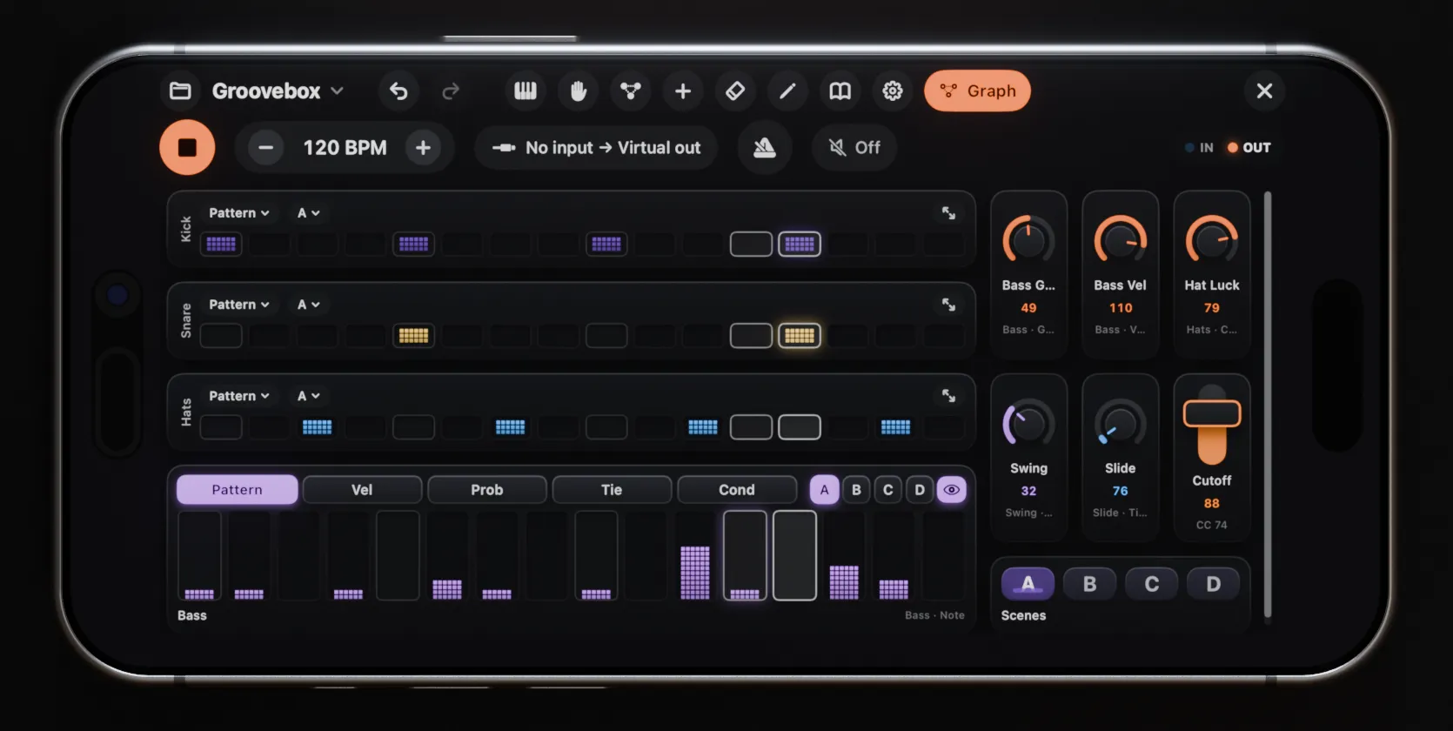Click the 120 BPM tempo value
This screenshot has height=731, width=1453.
click(x=345, y=148)
